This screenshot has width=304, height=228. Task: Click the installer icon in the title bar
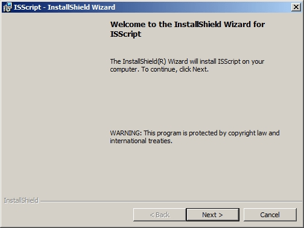[x=7, y=7]
